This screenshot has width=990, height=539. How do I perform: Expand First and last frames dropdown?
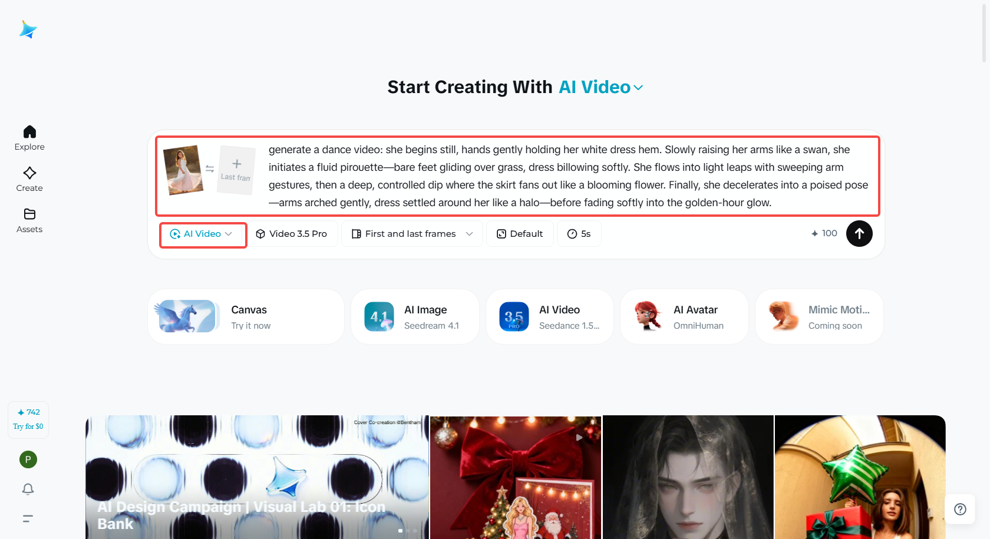[x=412, y=234]
